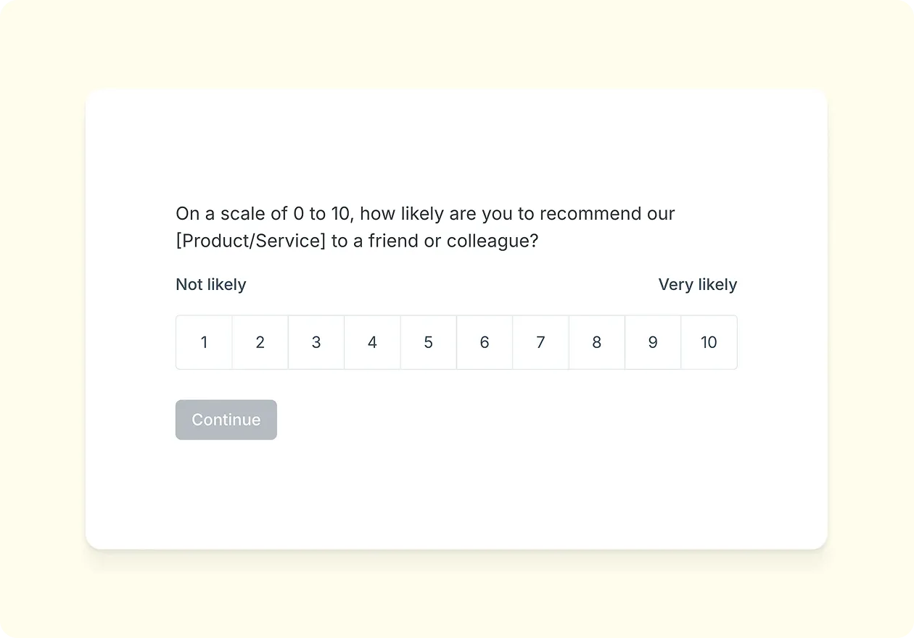Image resolution: width=914 pixels, height=638 pixels.
Task: Submit the survey via Continue
Action: 226,419
